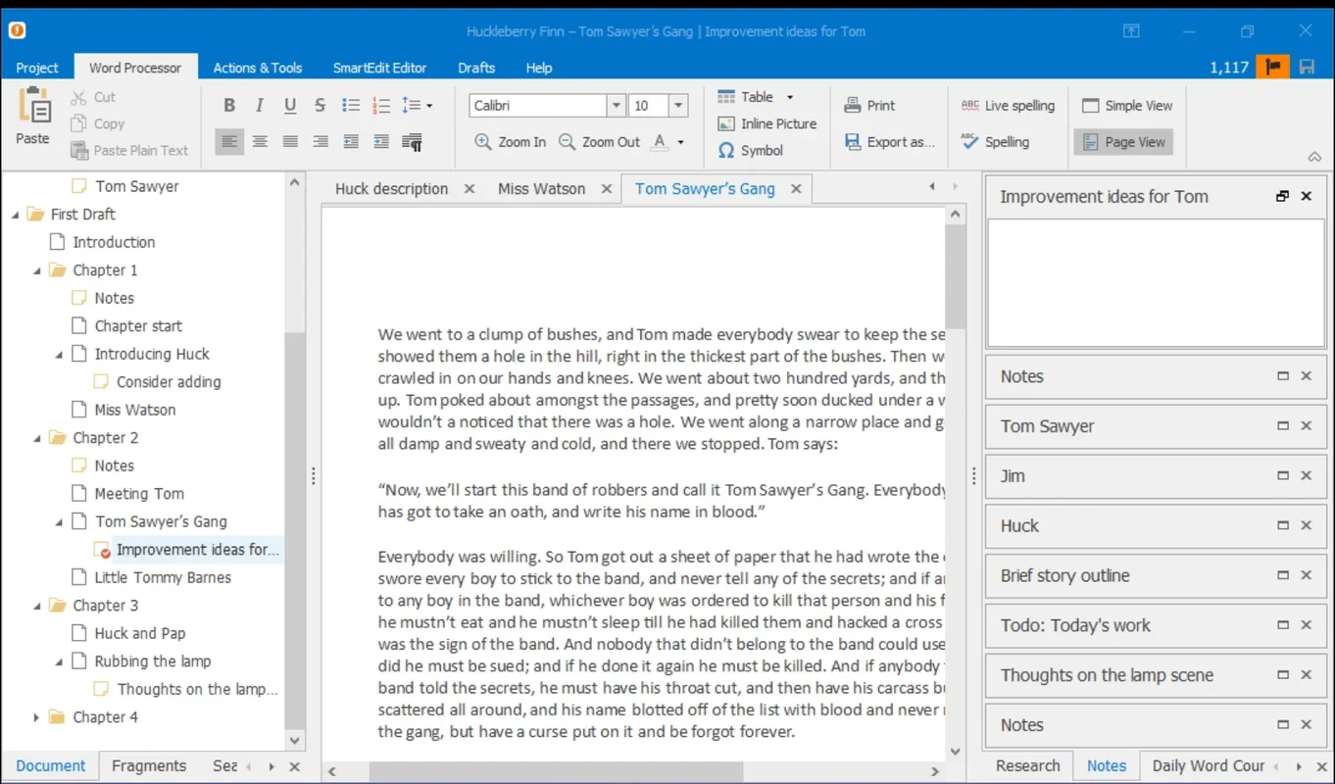The image size is (1335, 784).
Task: Click the app logo in title bar
Action: (x=17, y=30)
